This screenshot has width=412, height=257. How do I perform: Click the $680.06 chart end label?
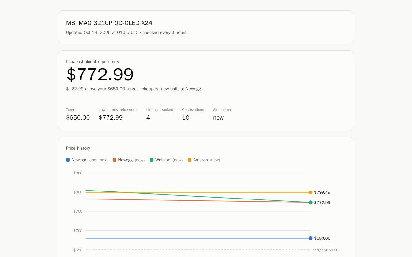click(322, 238)
